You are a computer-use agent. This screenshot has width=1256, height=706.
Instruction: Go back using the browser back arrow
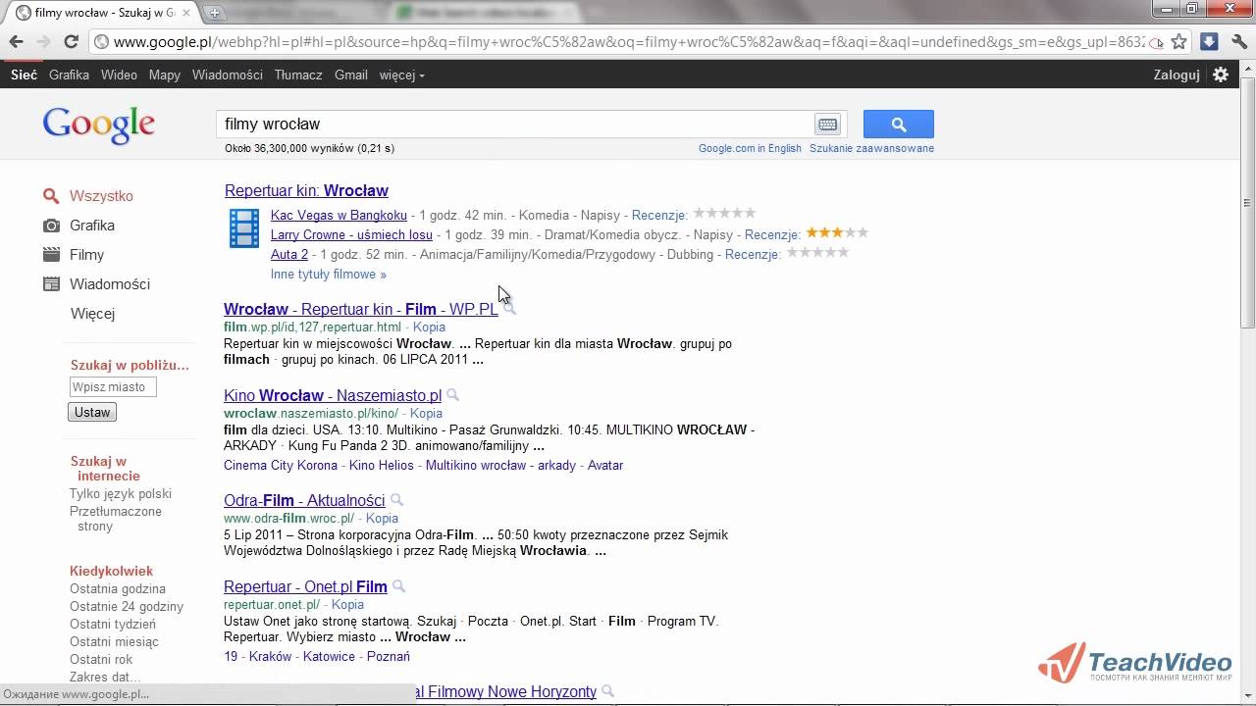pos(16,42)
